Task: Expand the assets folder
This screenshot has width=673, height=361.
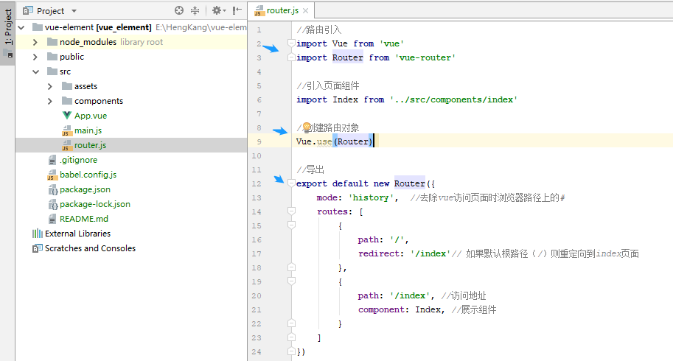Action: pos(50,86)
